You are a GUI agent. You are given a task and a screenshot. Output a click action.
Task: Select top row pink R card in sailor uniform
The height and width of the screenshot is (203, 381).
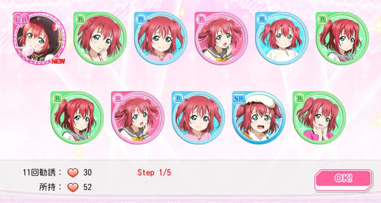221,38
